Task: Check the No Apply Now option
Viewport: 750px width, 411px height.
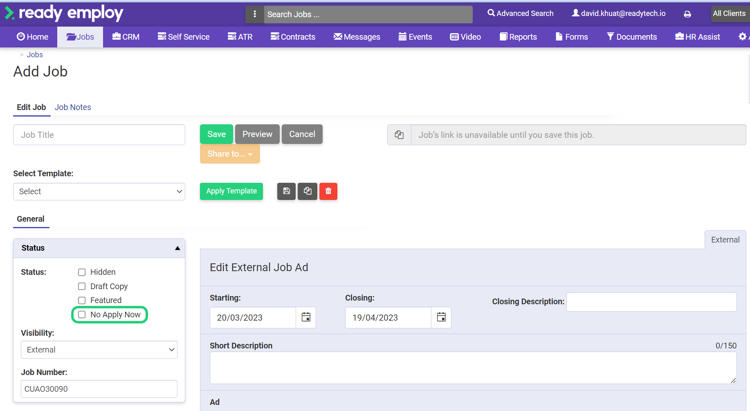Action: coord(82,314)
